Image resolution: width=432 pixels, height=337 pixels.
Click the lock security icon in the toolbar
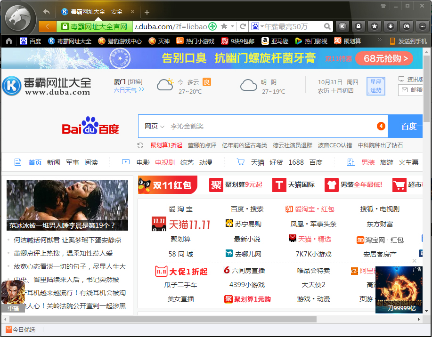click(x=359, y=26)
